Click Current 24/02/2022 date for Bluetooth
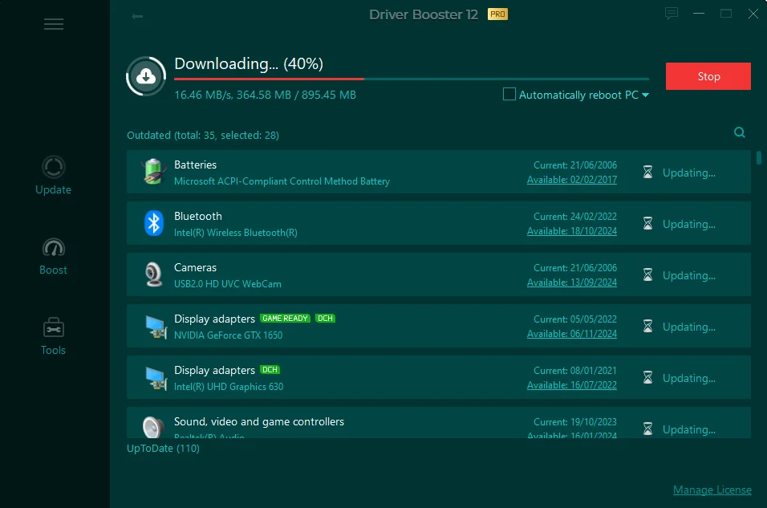The image size is (767, 508). click(x=574, y=217)
